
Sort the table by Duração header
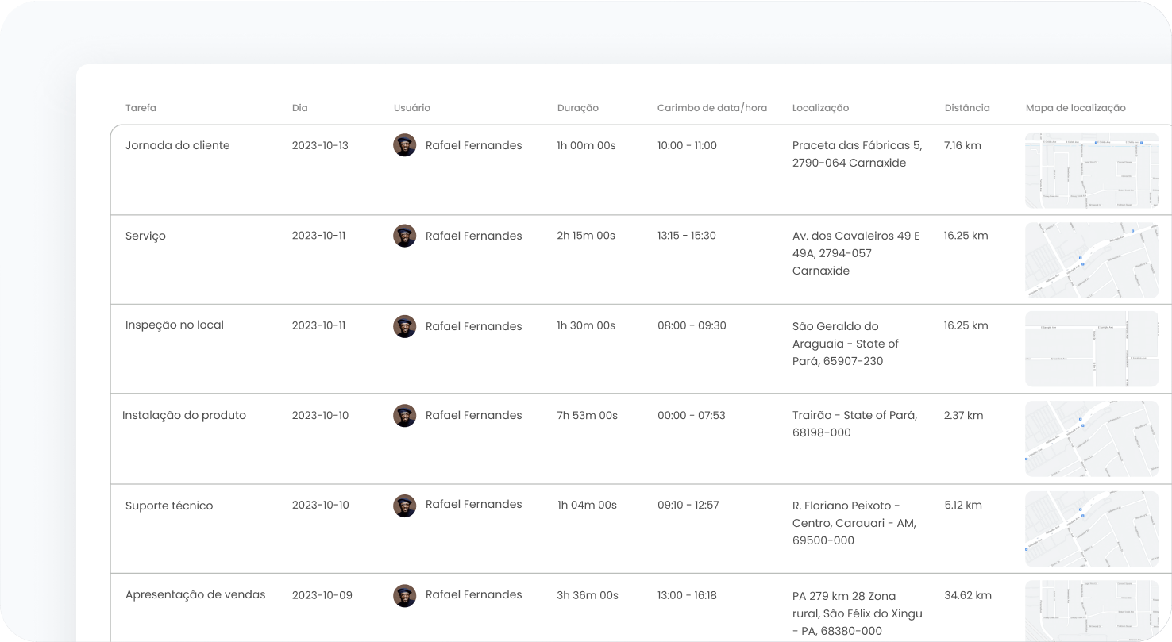point(577,108)
